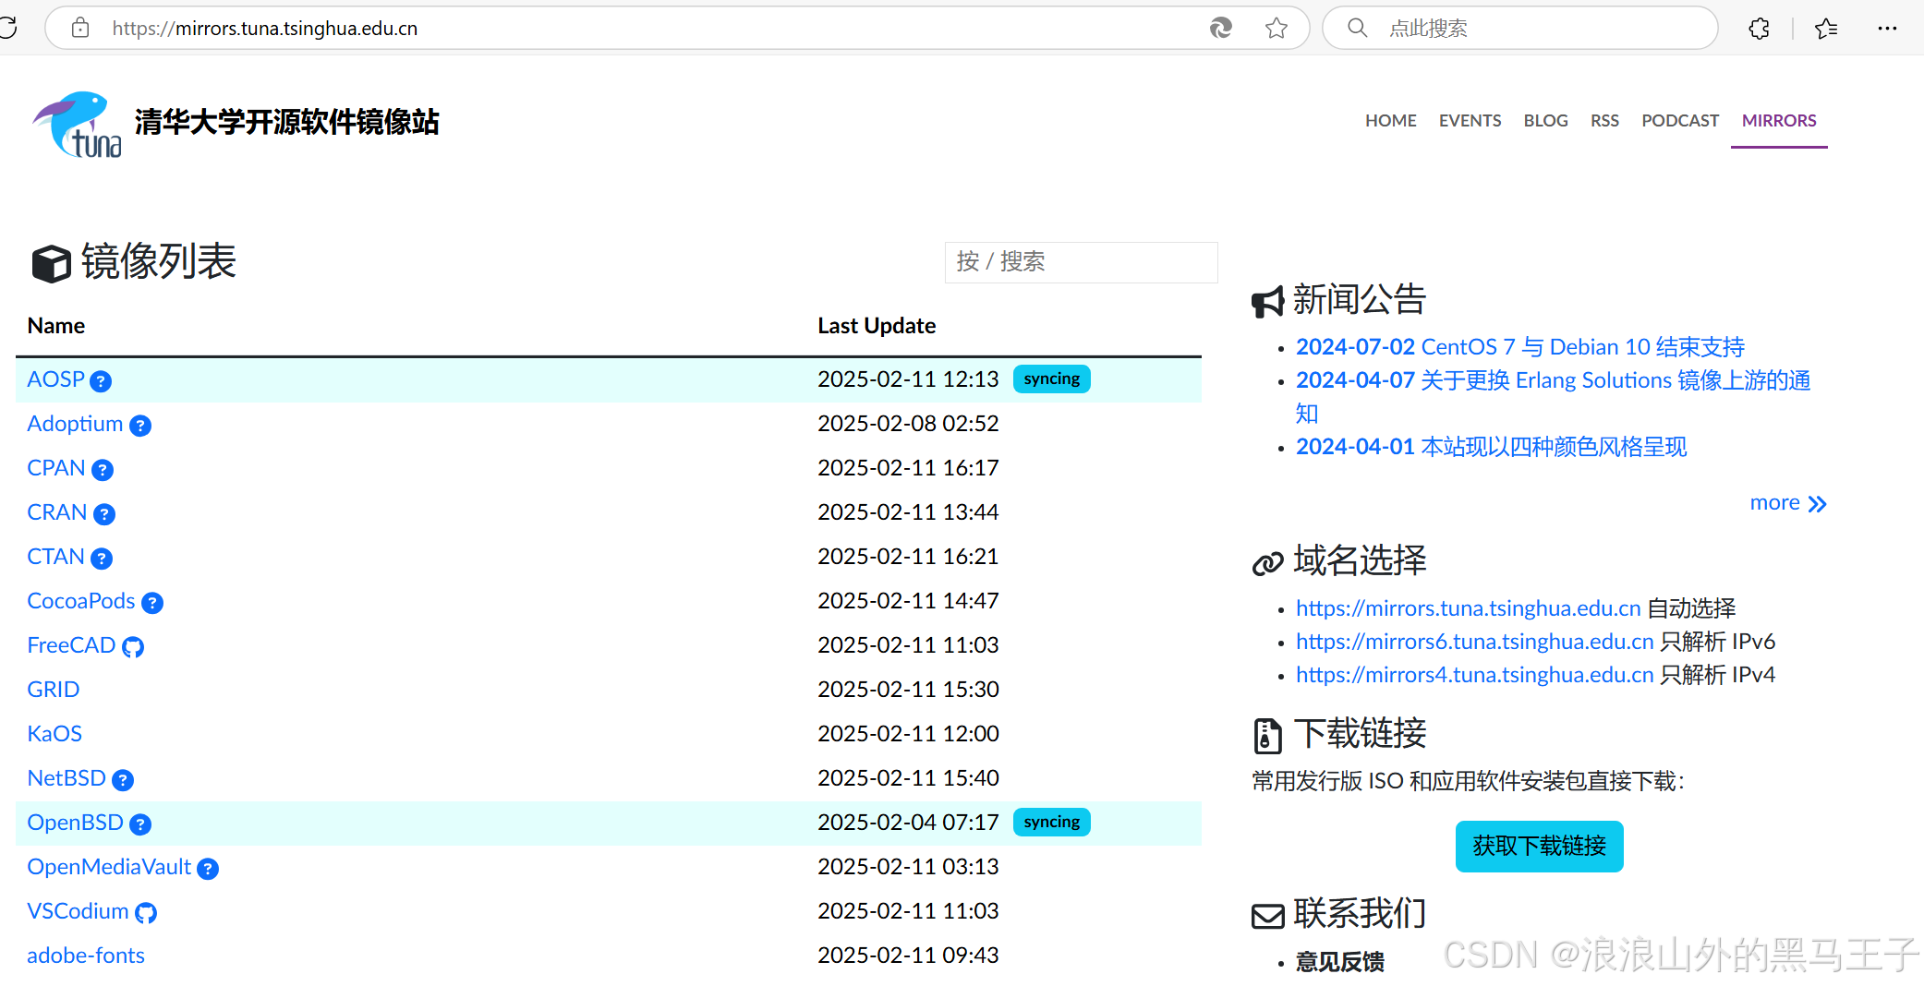Viewport: 1924px width, 986px height.
Task: Open the mirrors.tuna.tsinghua.edu.cn auto-select link
Action: click(x=1469, y=608)
